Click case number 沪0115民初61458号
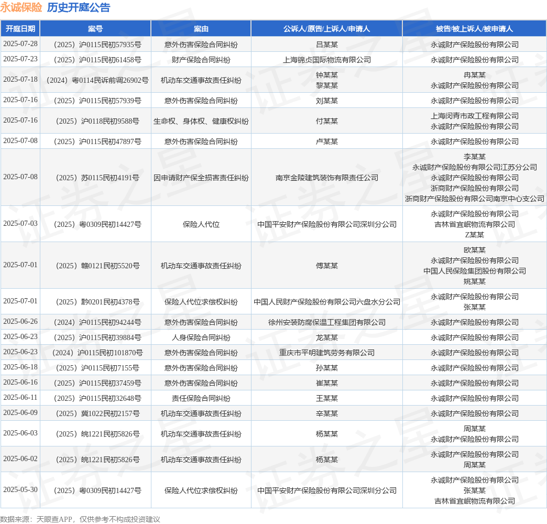Image resolution: width=547 pixels, height=524 pixels. tap(97, 60)
